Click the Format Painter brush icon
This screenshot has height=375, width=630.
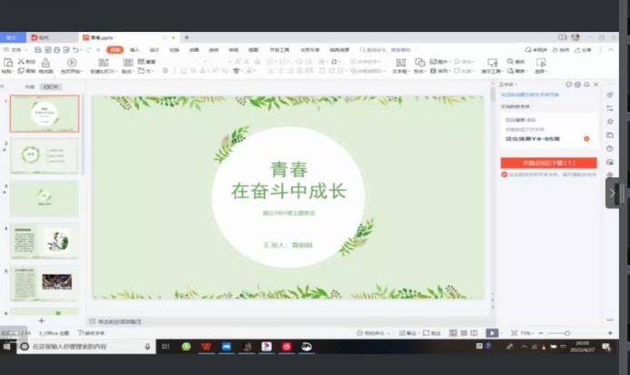[45, 63]
